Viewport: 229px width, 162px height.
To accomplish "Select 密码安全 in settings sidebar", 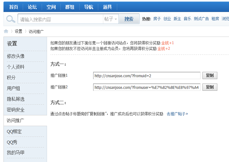I will (x=15, y=110).
